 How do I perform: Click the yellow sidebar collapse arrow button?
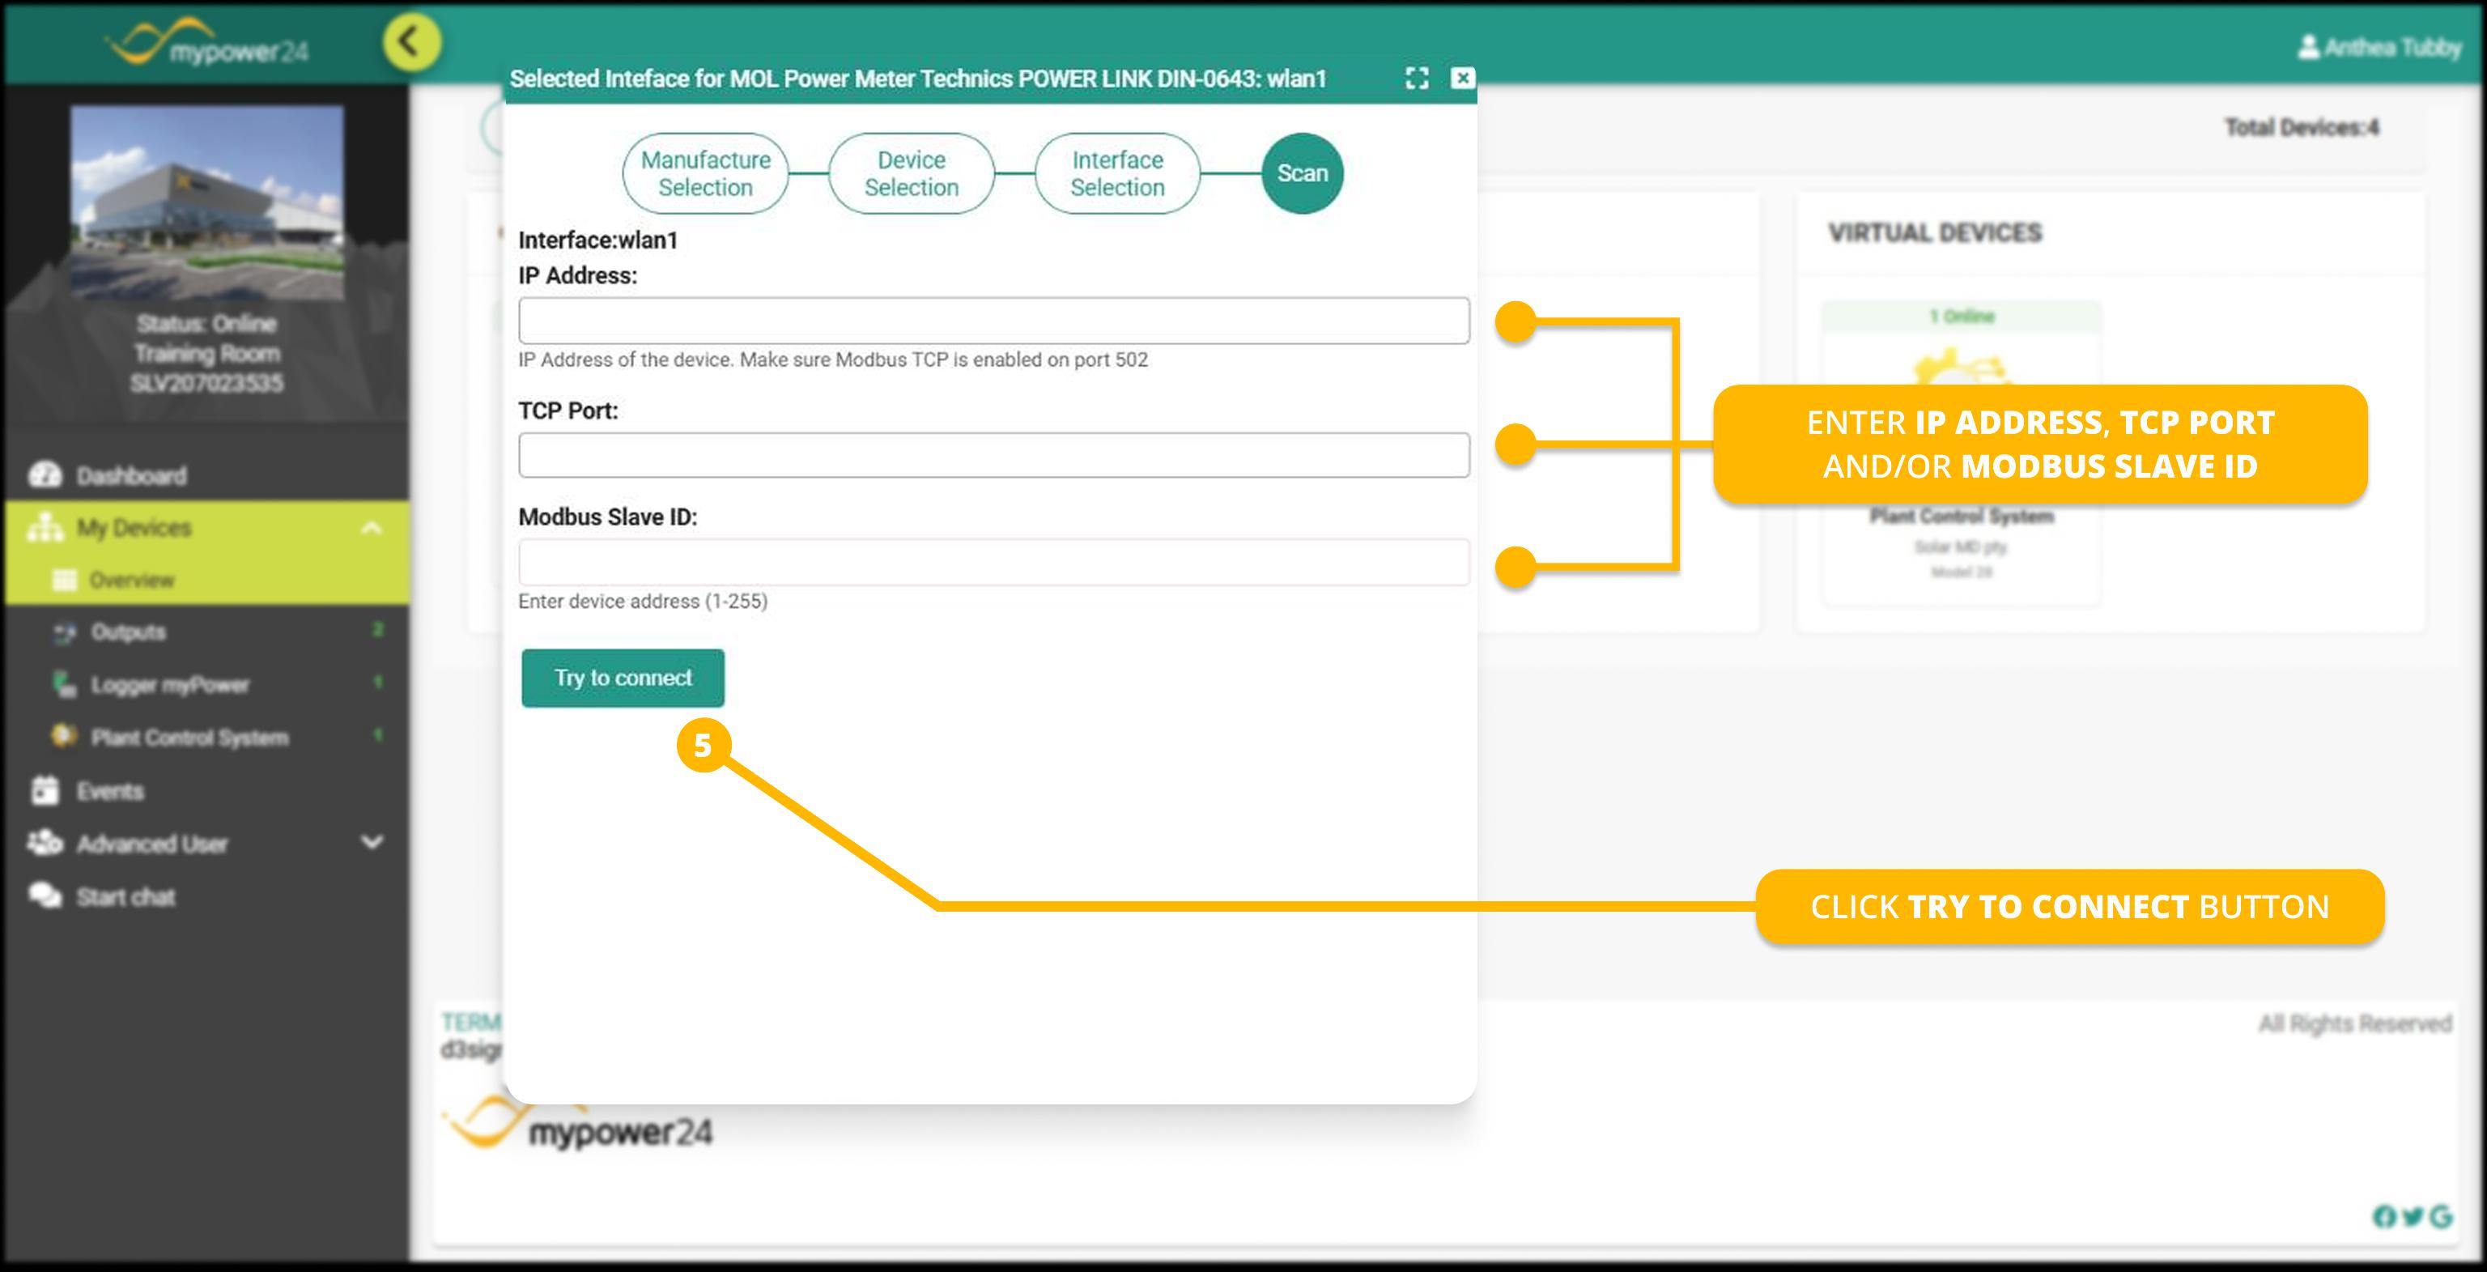coord(411,42)
